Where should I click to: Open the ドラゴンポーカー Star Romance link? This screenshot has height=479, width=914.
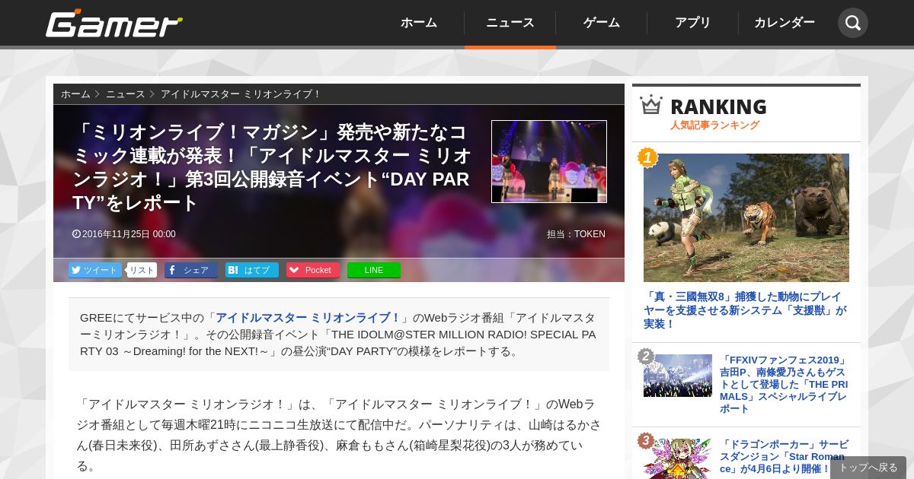(784, 457)
